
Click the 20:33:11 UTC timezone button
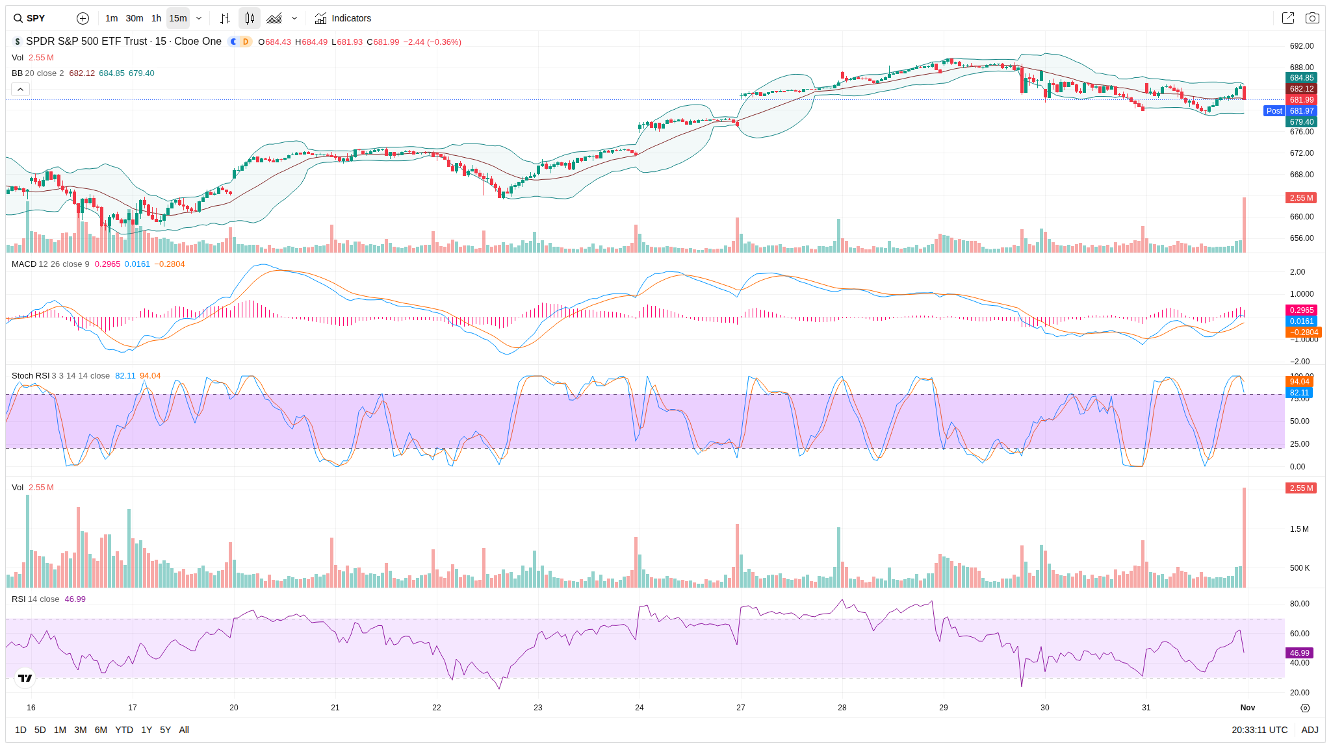tap(1259, 730)
